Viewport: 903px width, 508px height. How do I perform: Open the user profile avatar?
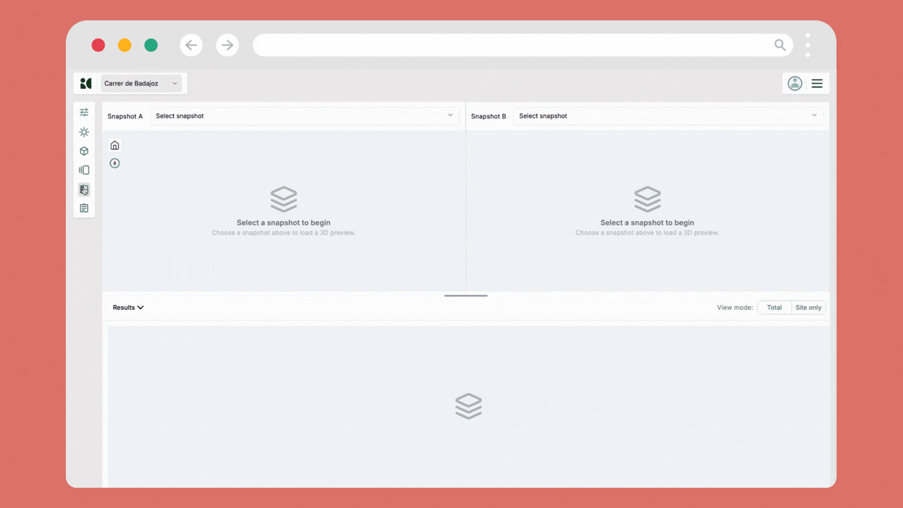[795, 83]
